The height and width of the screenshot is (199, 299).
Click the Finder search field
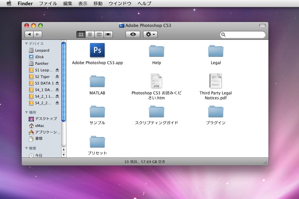click(242, 35)
